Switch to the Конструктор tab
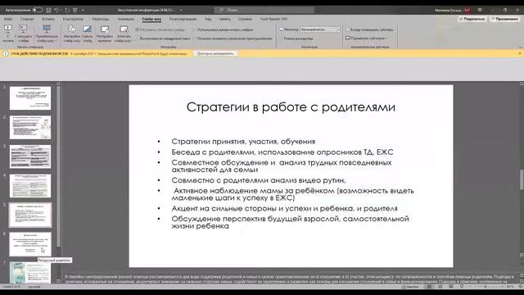The image size is (524, 295). point(73,19)
